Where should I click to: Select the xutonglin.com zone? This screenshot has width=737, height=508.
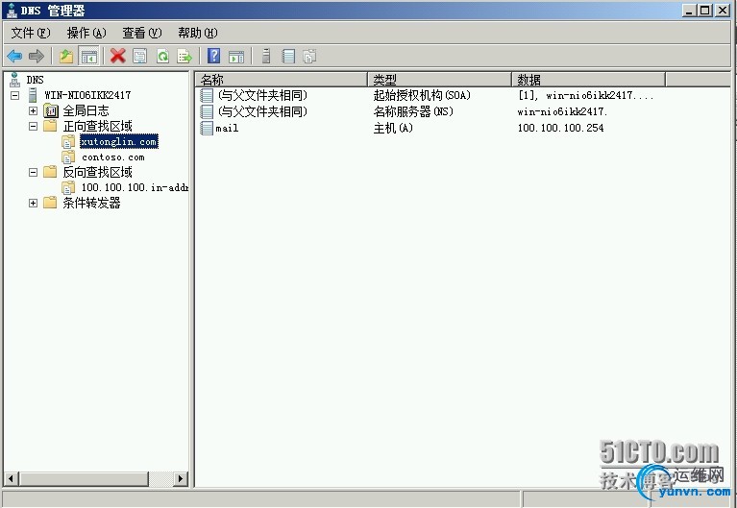[118, 141]
